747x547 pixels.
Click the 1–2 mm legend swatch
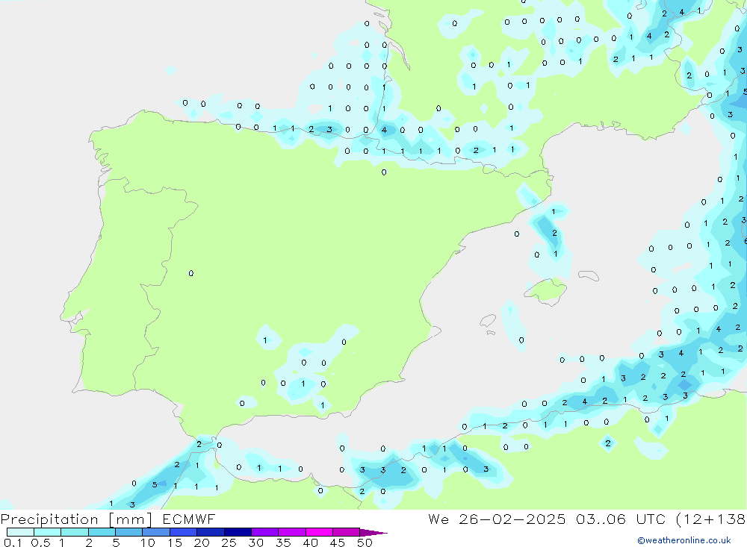tap(75, 532)
